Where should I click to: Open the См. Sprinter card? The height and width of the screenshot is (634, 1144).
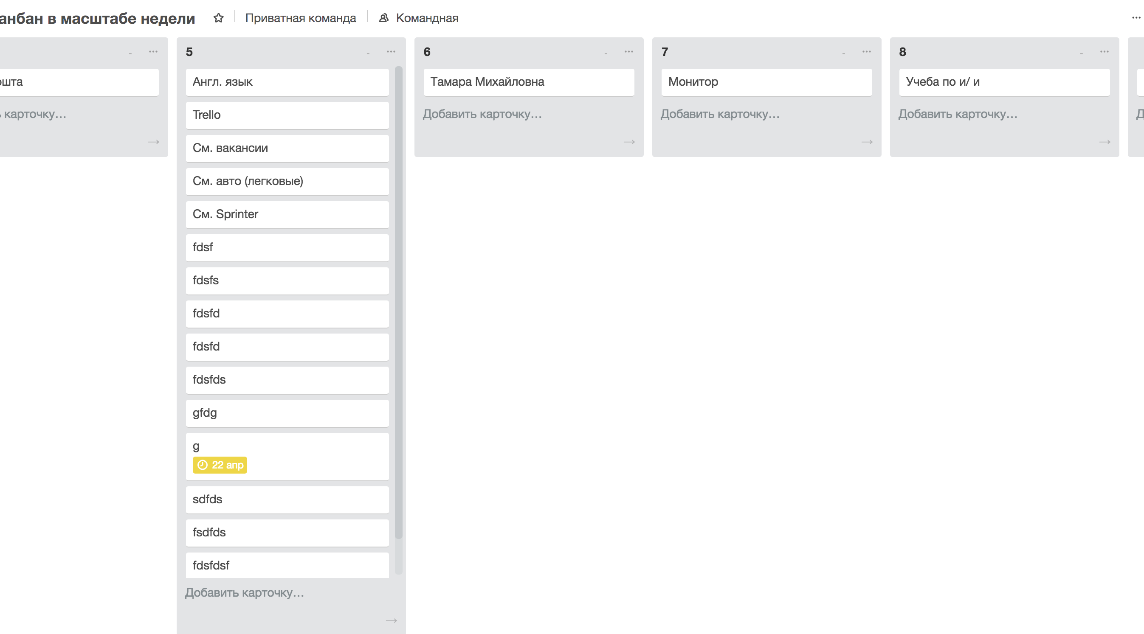click(287, 215)
